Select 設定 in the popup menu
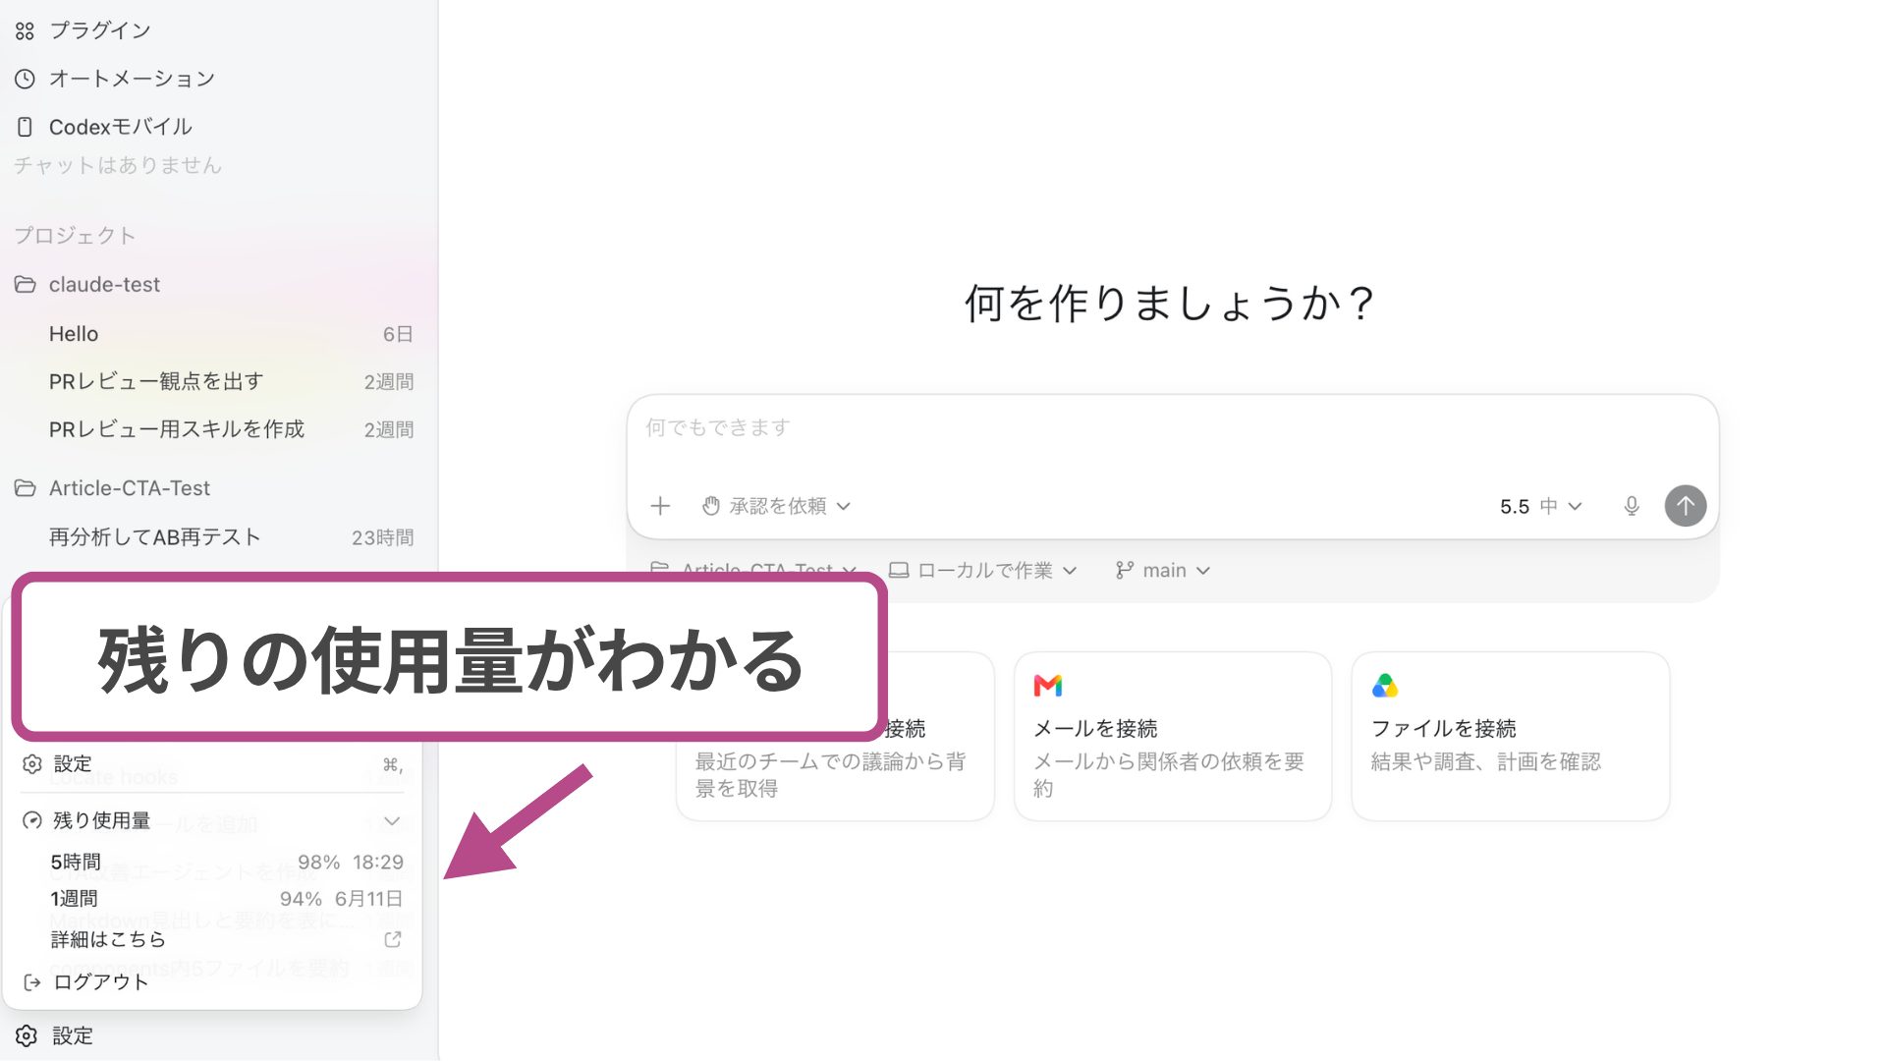The width and height of the screenshot is (1886, 1061). [x=212, y=764]
